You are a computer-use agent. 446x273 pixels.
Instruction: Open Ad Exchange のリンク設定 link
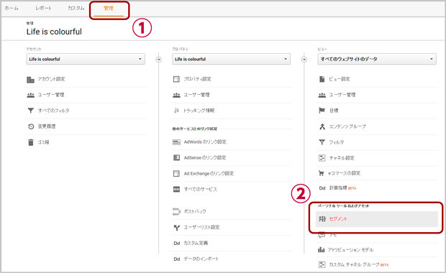coord(209,173)
